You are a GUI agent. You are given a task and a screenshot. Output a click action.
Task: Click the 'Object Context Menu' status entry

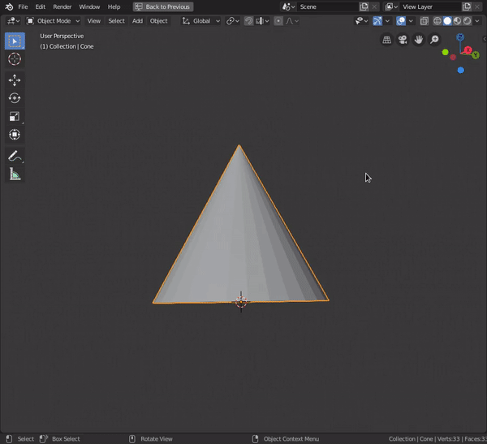click(291, 438)
